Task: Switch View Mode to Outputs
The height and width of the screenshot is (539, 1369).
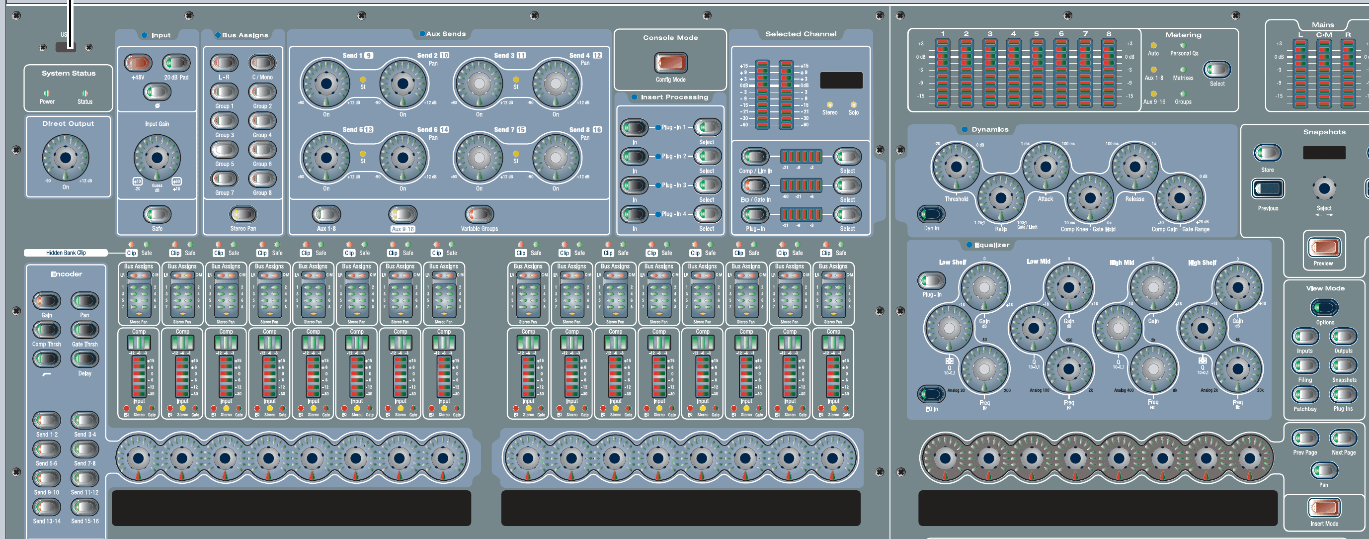Action: pos(1343,337)
